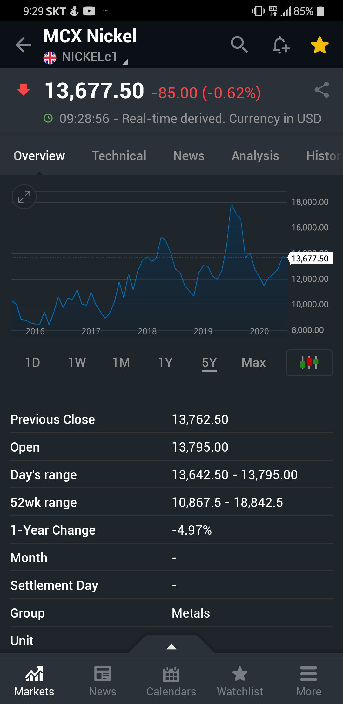Tap the -85.00 (-0.62%) change text
The height and width of the screenshot is (704, 343).
206,93
